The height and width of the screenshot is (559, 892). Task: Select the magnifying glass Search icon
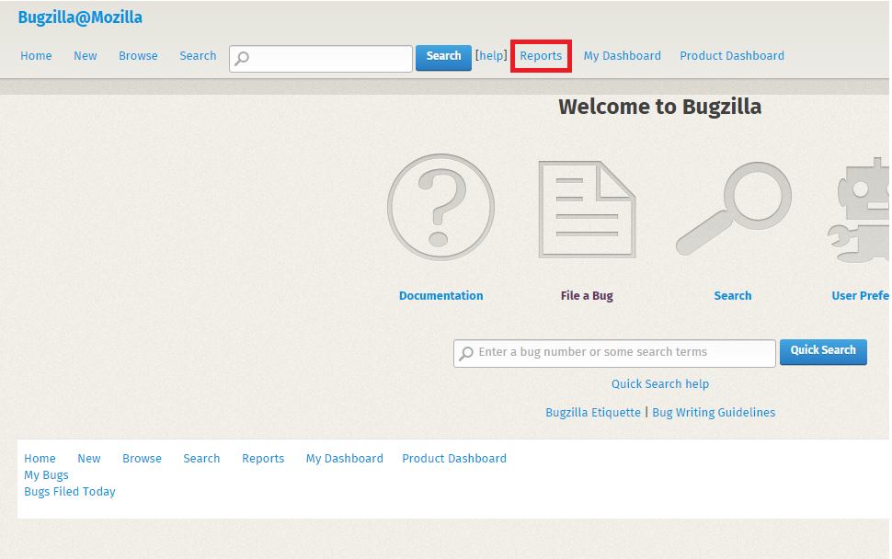[x=732, y=206]
